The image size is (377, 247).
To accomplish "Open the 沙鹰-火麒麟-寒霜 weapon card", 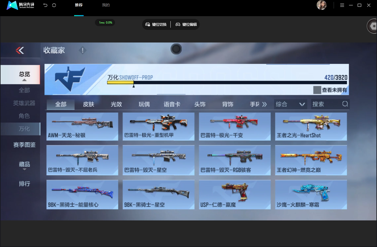I will 311,195.
